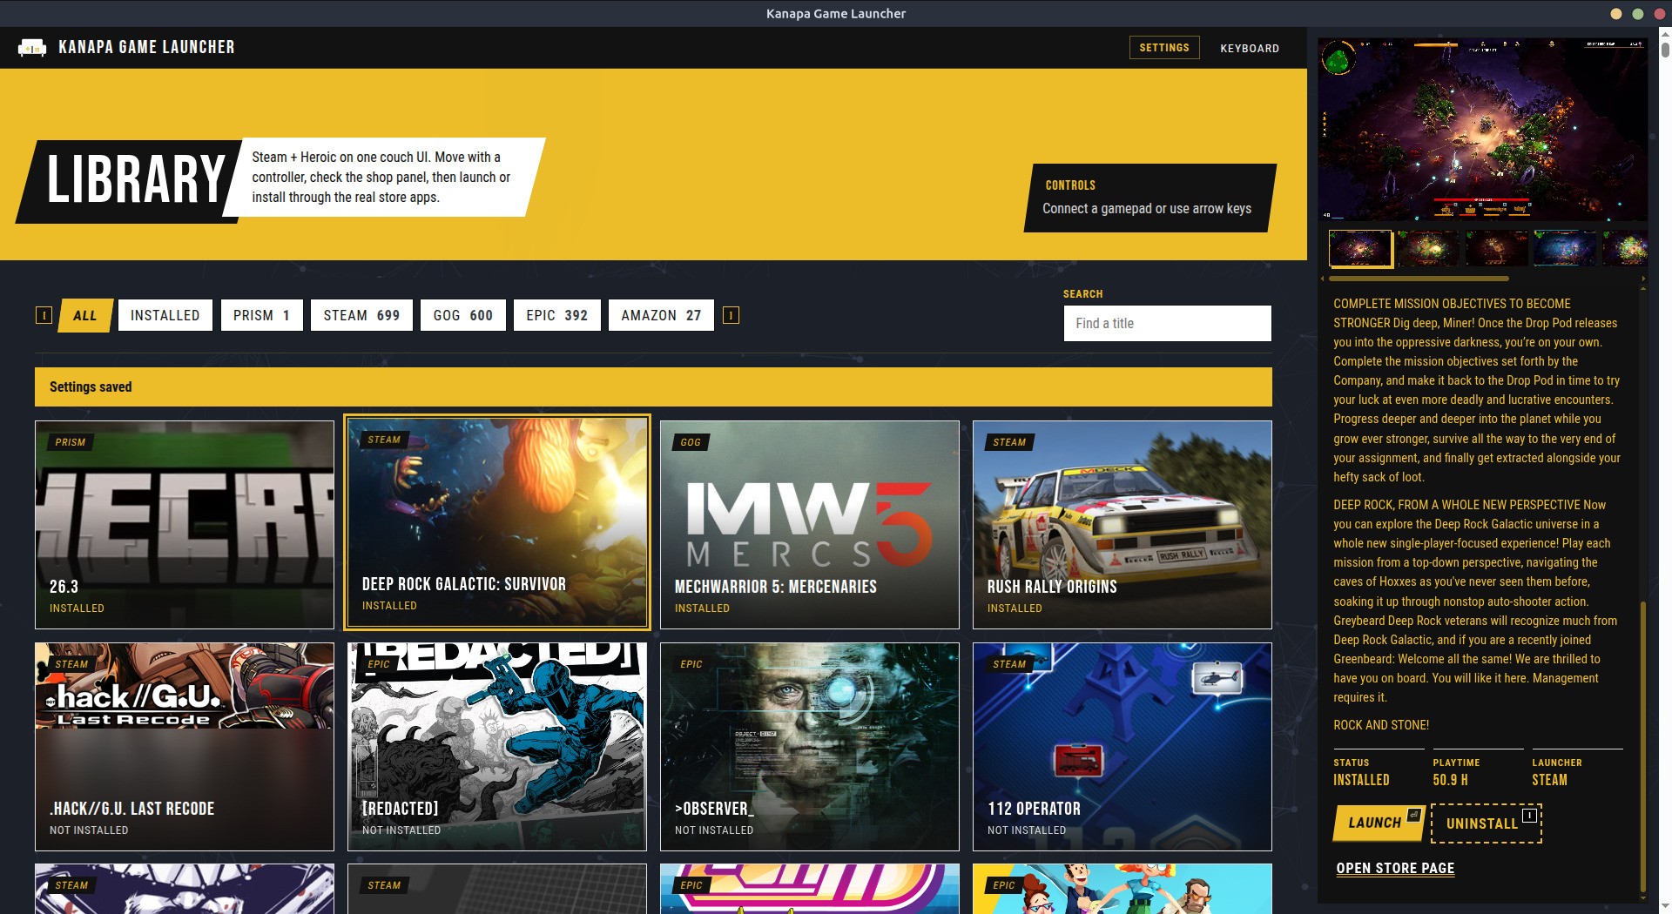Click the Settings saved notification banner
Viewport: 1672px width, 914px height.
pyautogui.click(x=653, y=386)
